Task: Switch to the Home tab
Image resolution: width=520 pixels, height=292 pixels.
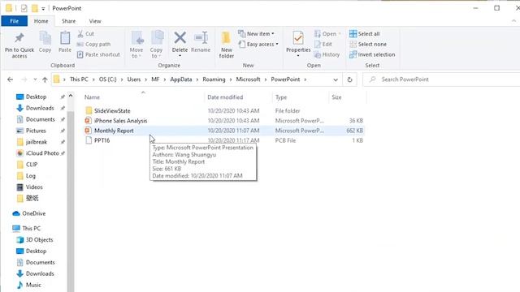Action: coord(41,21)
